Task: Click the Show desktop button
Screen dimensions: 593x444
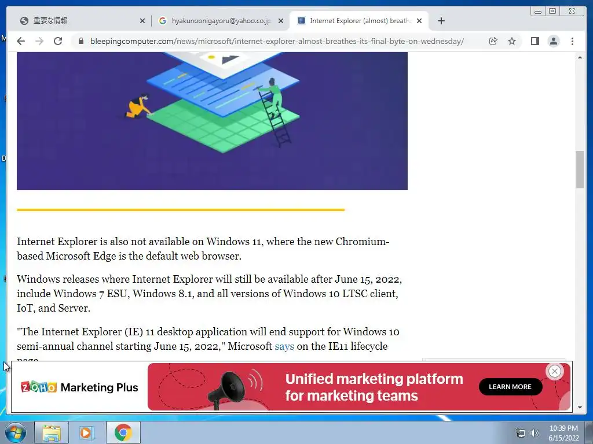Action: [x=589, y=432]
